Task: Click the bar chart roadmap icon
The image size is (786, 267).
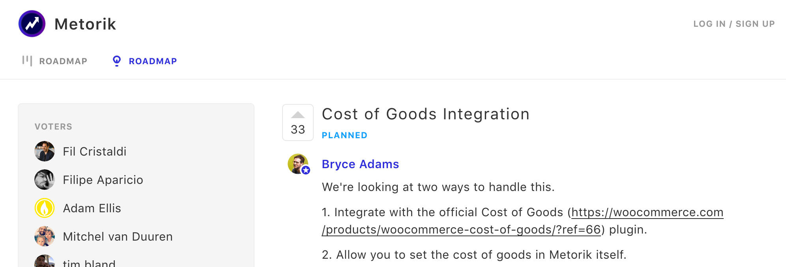Action: click(27, 61)
